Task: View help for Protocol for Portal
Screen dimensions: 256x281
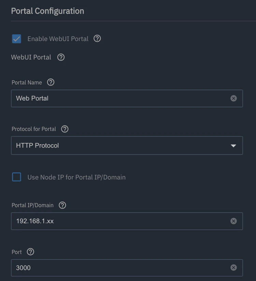Action: (x=65, y=129)
